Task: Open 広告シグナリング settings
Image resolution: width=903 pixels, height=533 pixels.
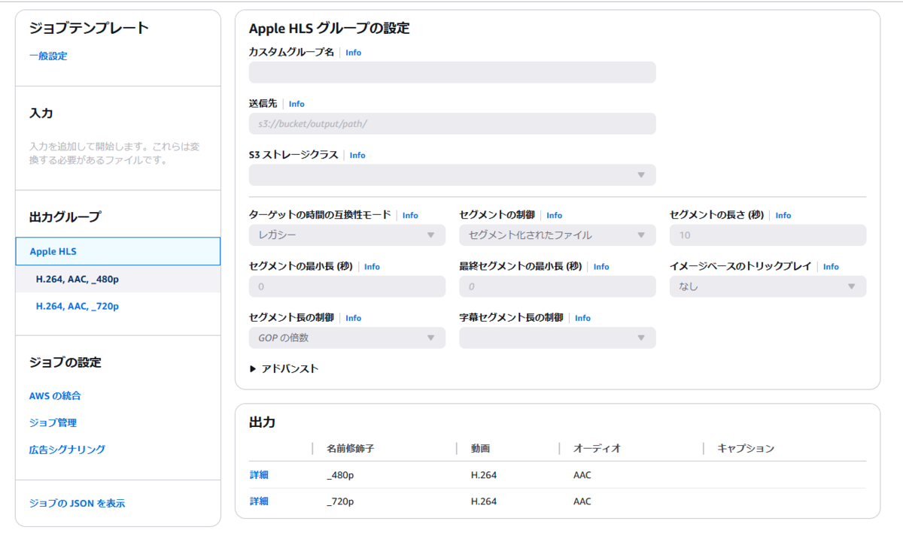Action: (67, 450)
